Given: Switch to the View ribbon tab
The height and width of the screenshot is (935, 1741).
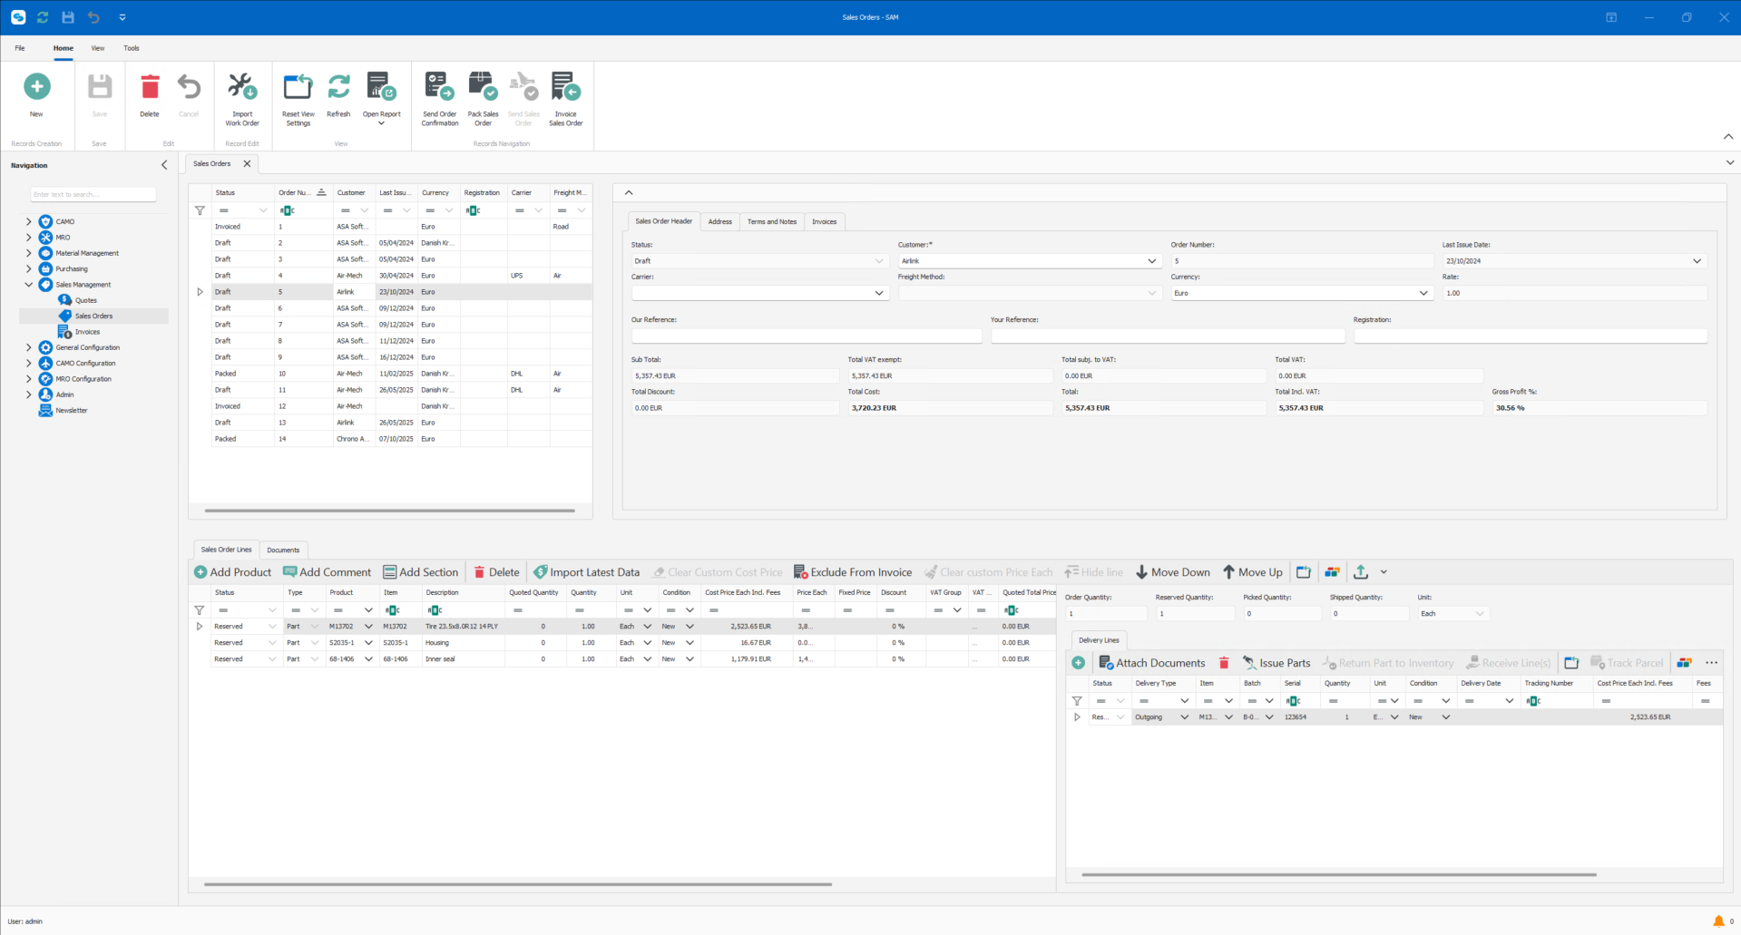Looking at the screenshot, I should (x=98, y=48).
